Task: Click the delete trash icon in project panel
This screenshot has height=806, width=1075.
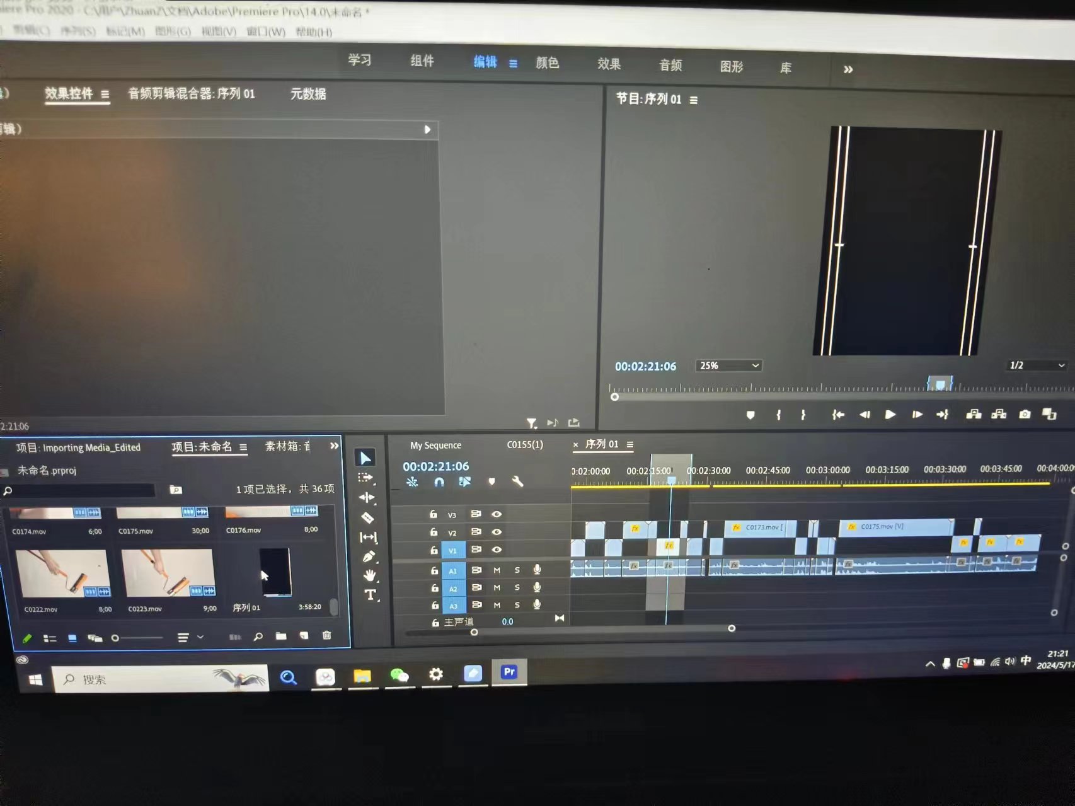Action: pyautogui.click(x=326, y=635)
